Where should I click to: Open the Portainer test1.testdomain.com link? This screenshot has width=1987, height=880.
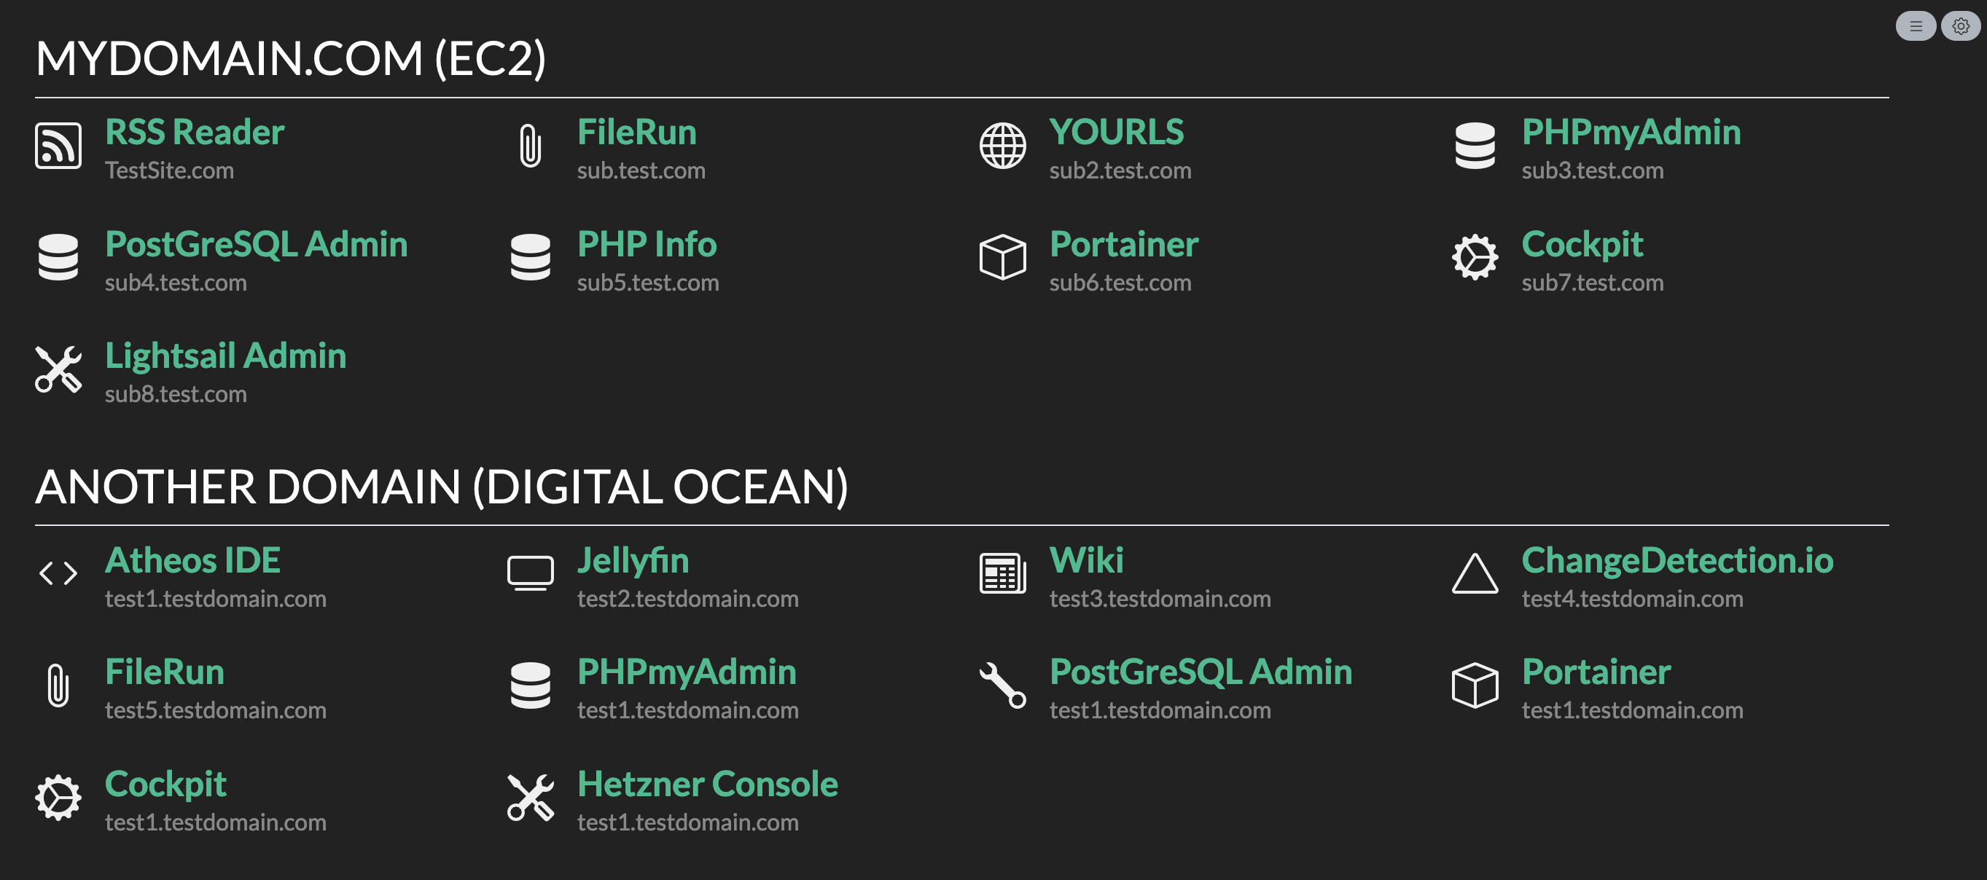click(1596, 672)
